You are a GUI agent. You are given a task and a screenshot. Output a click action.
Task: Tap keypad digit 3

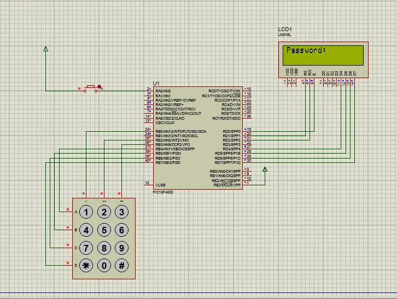pos(122,212)
